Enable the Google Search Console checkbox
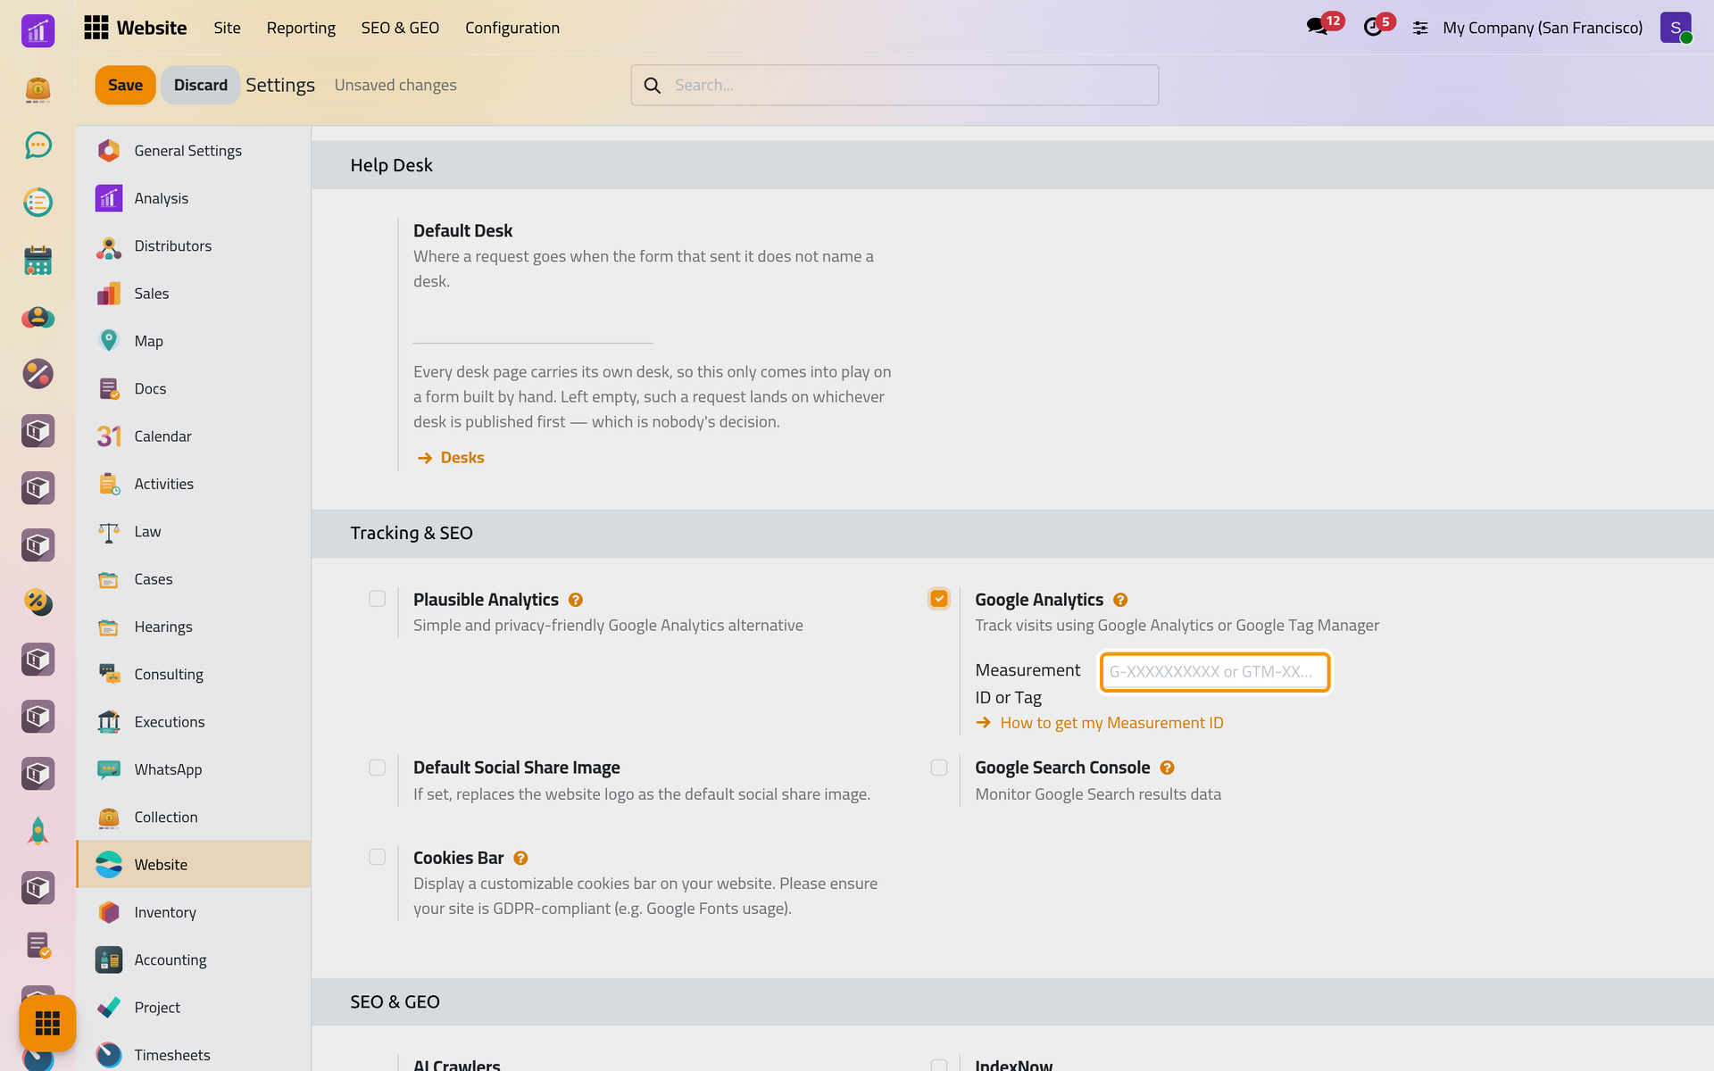Image resolution: width=1714 pixels, height=1071 pixels. click(939, 768)
